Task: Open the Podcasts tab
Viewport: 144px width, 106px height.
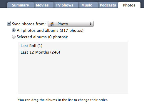Action: (x=108, y=5)
